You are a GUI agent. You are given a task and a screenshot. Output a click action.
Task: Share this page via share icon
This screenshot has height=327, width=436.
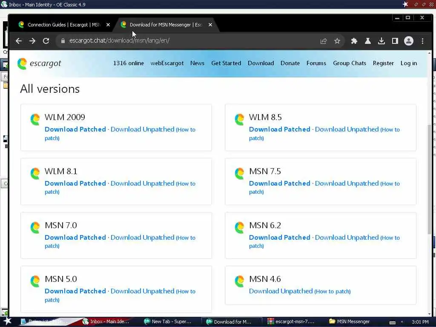(x=324, y=41)
